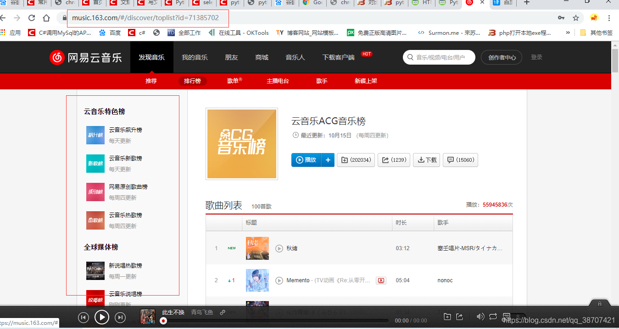
Task: Click the 此生不换 title in player bar
Action: coord(173,313)
